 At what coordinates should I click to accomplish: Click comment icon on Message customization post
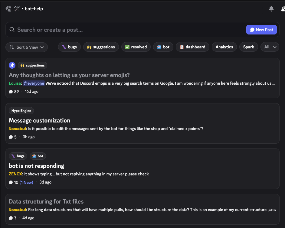point(11,137)
